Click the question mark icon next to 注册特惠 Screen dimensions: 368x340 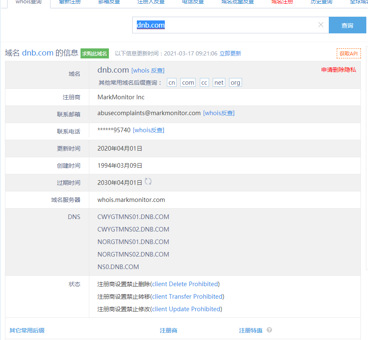pyautogui.click(x=269, y=330)
